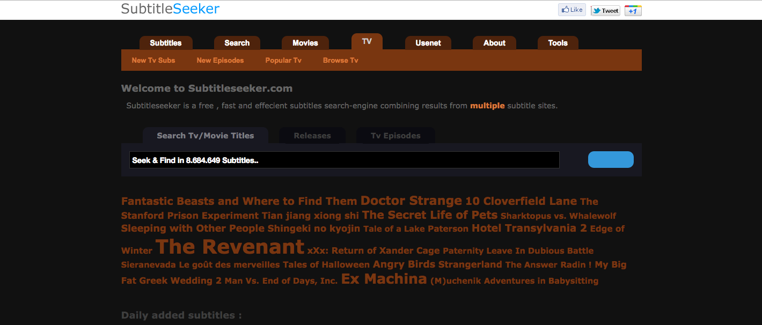The height and width of the screenshot is (325, 762).
Task: Open Paternity Leave link
Action: pos(478,250)
